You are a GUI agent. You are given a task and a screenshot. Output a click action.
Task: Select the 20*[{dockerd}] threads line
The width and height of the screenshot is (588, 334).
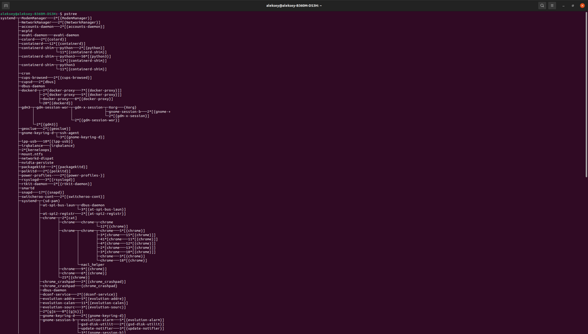coord(58,103)
